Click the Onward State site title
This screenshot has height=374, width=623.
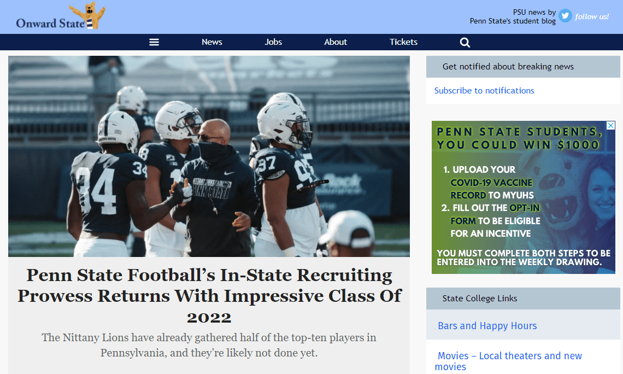(50, 24)
